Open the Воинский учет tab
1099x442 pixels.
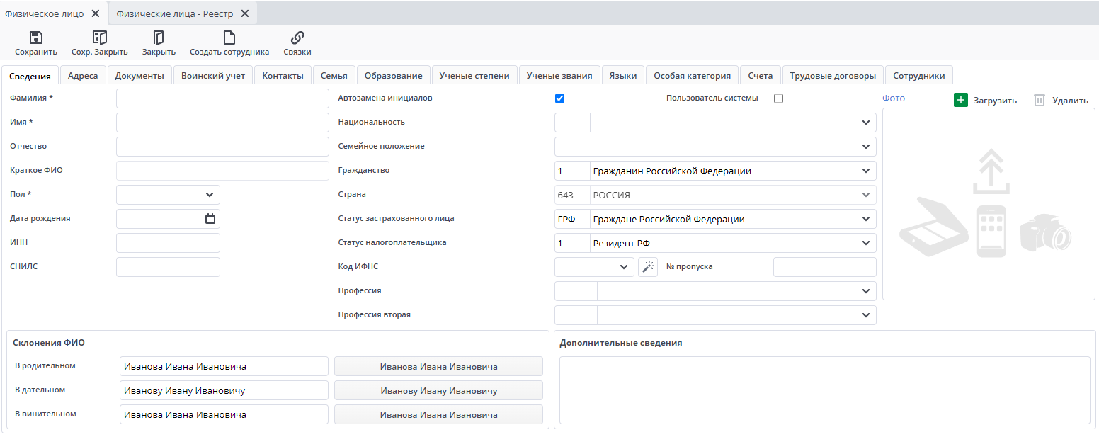(x=213, y=76)
